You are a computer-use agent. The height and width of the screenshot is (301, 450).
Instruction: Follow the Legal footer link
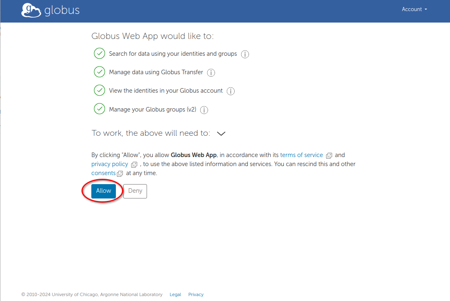[175, 294]
